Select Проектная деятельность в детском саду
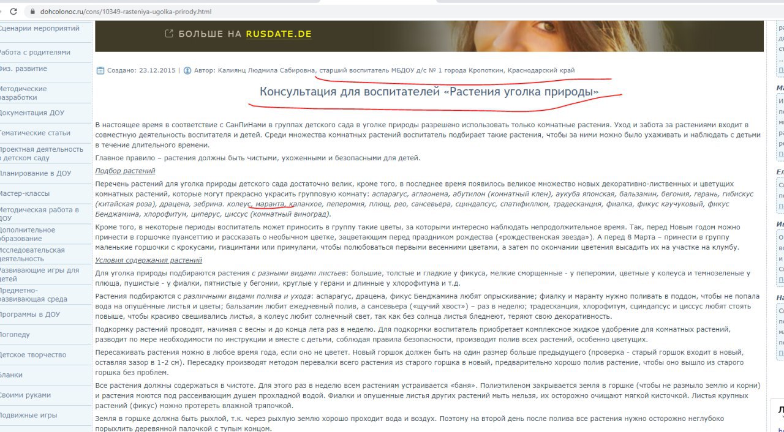 tap(41, 154)
